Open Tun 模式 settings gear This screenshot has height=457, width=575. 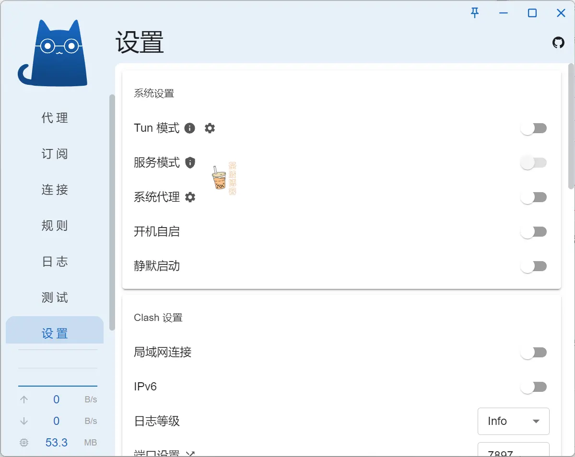click(210, 128)
